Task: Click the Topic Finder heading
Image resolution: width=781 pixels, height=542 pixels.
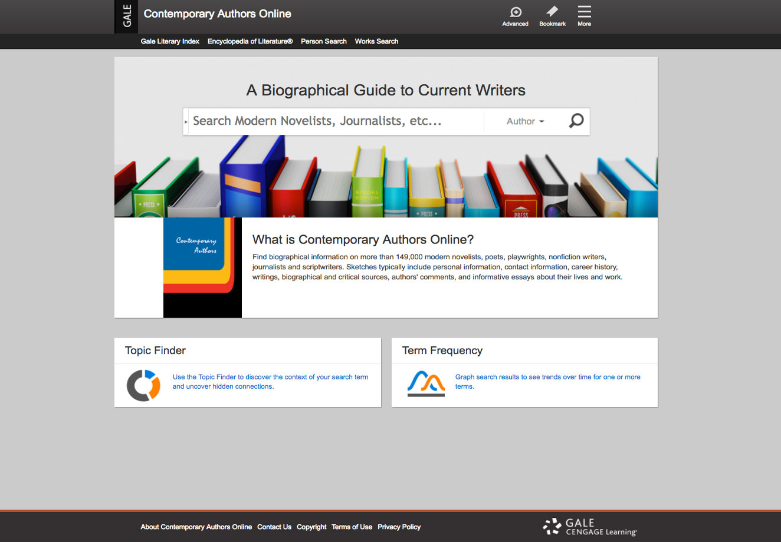Action: tap(155, 351)
